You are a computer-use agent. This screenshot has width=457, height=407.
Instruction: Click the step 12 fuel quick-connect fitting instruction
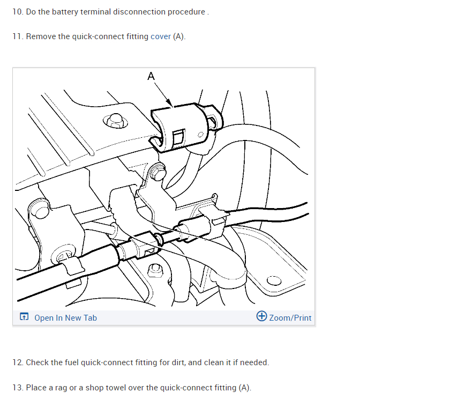(x=141, y=362)
